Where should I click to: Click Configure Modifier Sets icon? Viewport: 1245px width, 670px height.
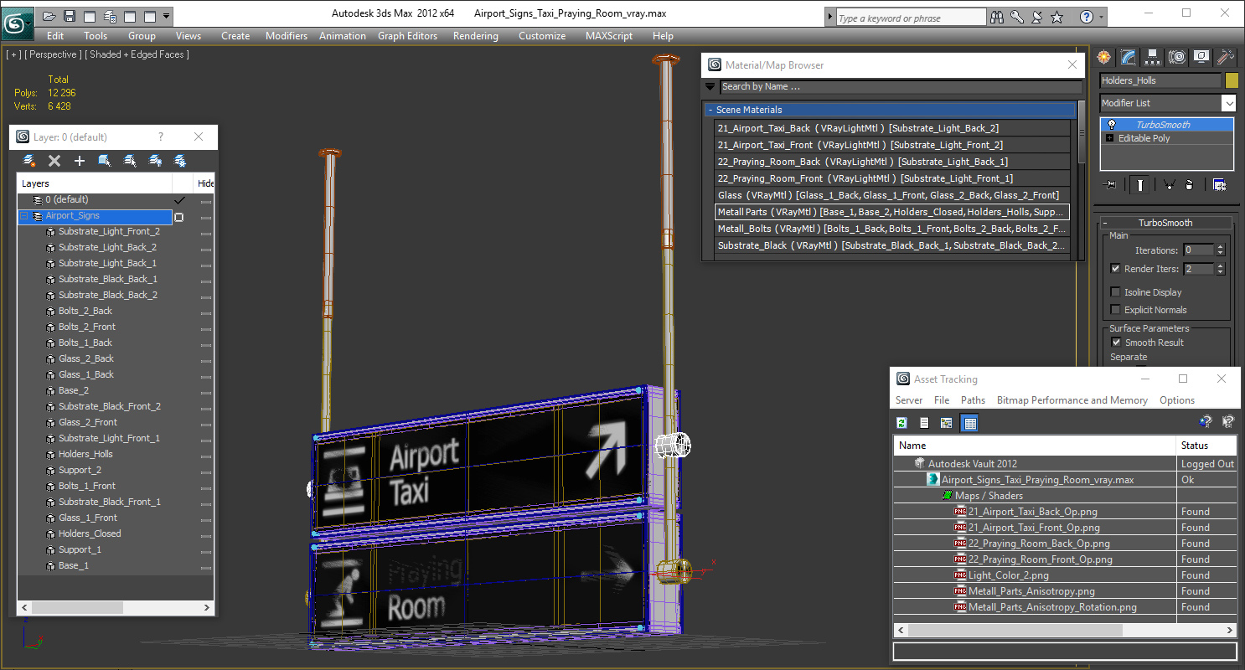coord(1220,185)
